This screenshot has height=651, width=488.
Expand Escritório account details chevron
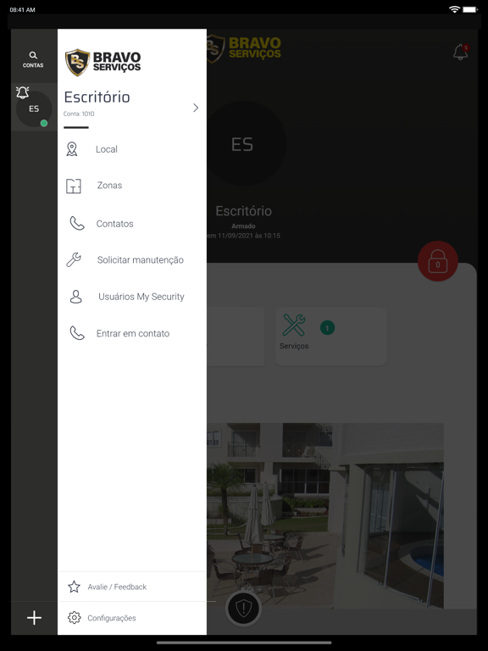point(196,108)
